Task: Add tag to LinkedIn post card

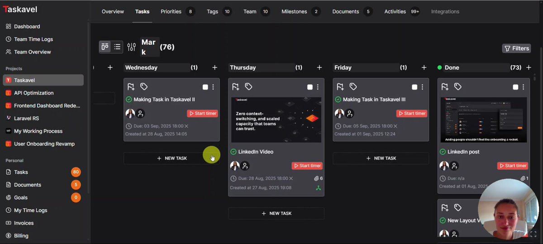Action: [458, 86]
